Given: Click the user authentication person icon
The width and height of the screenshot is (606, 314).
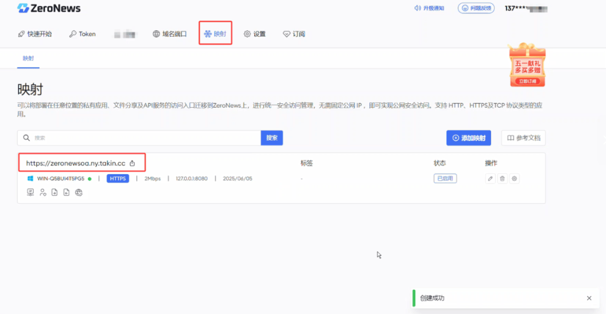Looking at the screenshot, I should click(43, 192).
